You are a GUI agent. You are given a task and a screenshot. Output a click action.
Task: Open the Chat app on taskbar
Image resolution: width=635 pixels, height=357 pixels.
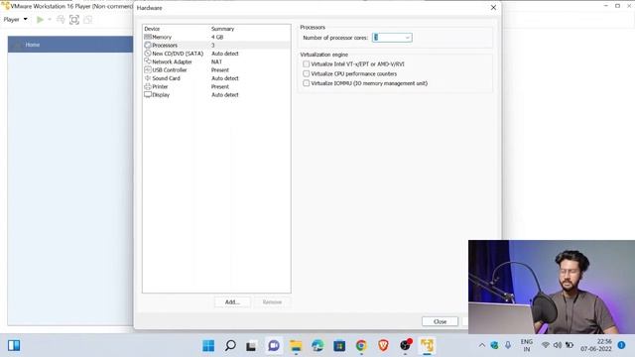pyautogui.click(x=274, y=346)
